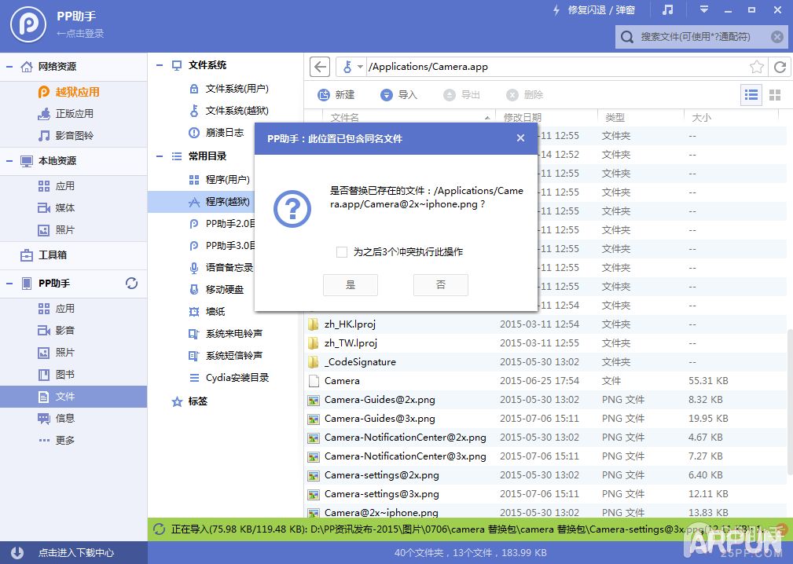Clear the search box using its X icon
Image resolution: width=793 pixels, height=564 pixels.
click(776, 36)
